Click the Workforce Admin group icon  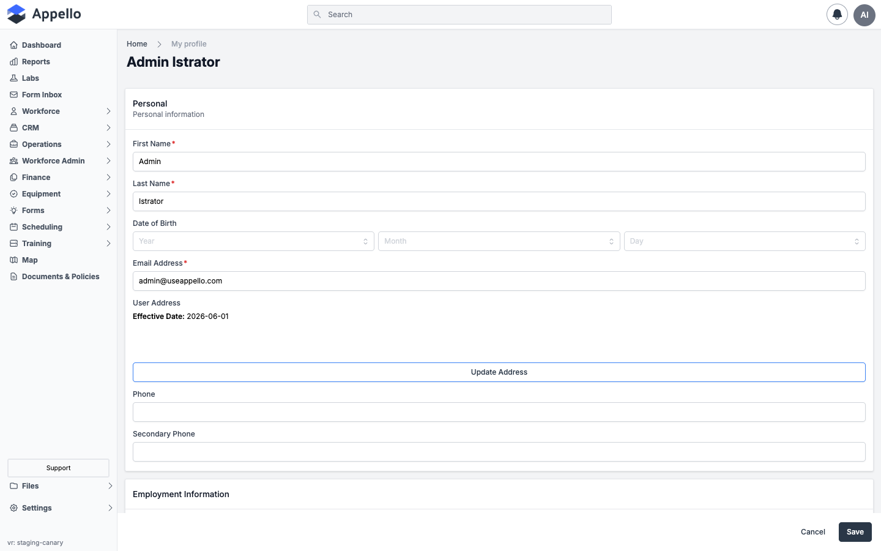(x=13, y=161)
